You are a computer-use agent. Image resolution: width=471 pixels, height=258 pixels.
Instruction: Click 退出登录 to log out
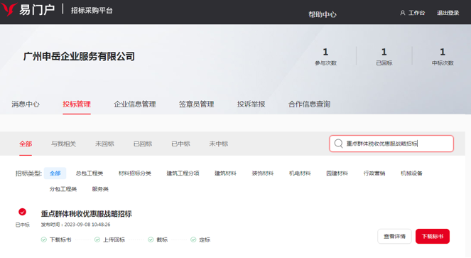coord(448,13)
